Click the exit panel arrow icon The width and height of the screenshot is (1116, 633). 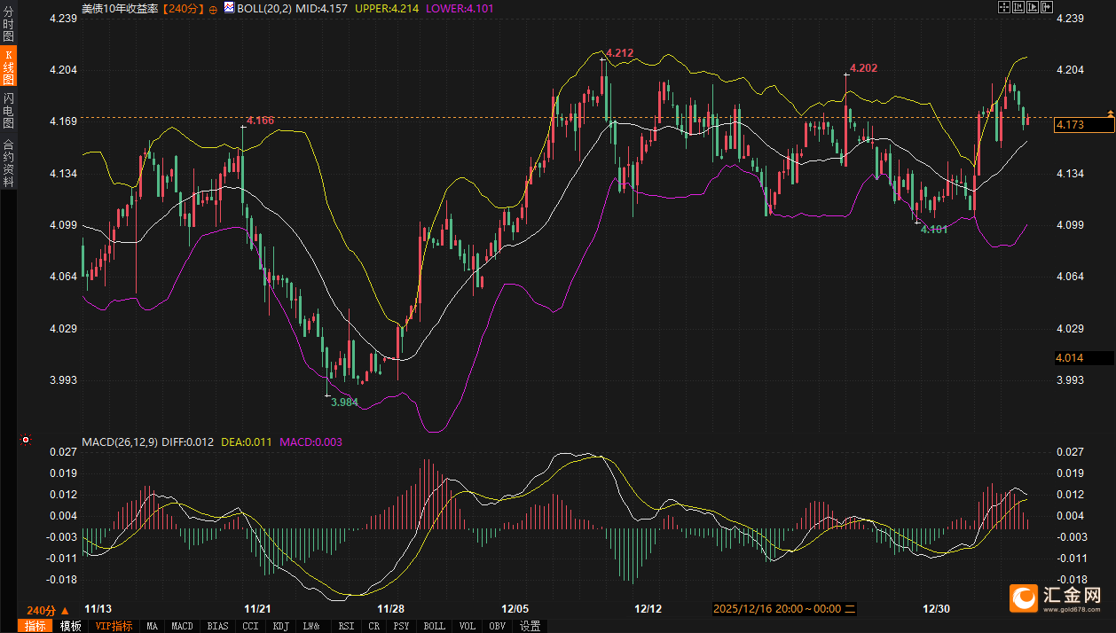1047,8
